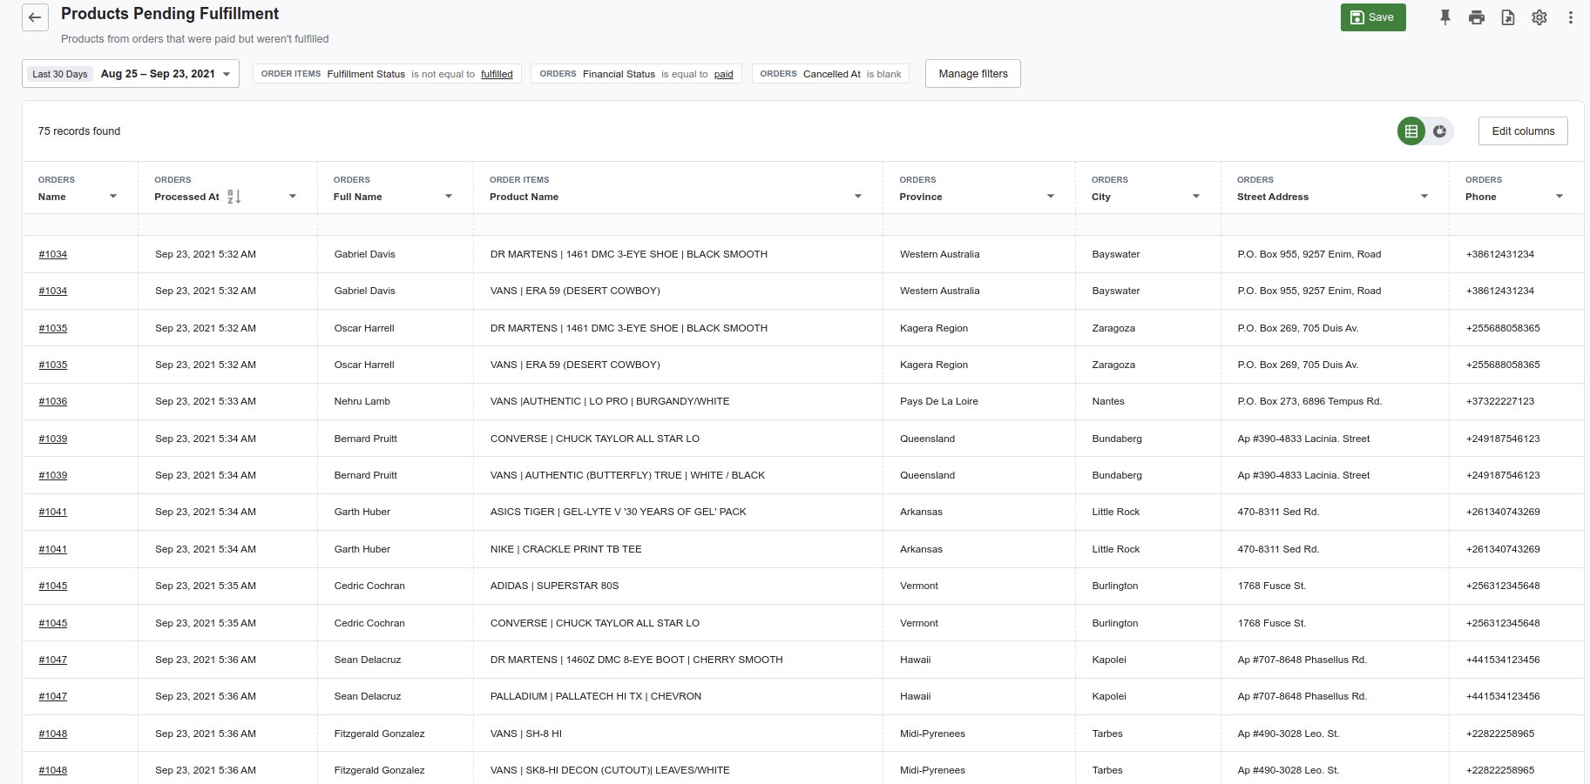Screen dimensions: 1590x784
Task: Change paid value in Financial Status filter
Action: (x=723, y=74)
